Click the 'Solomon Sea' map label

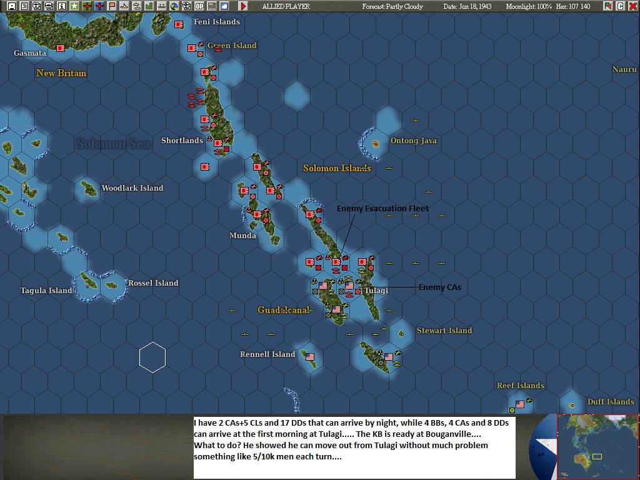[114, 143]
